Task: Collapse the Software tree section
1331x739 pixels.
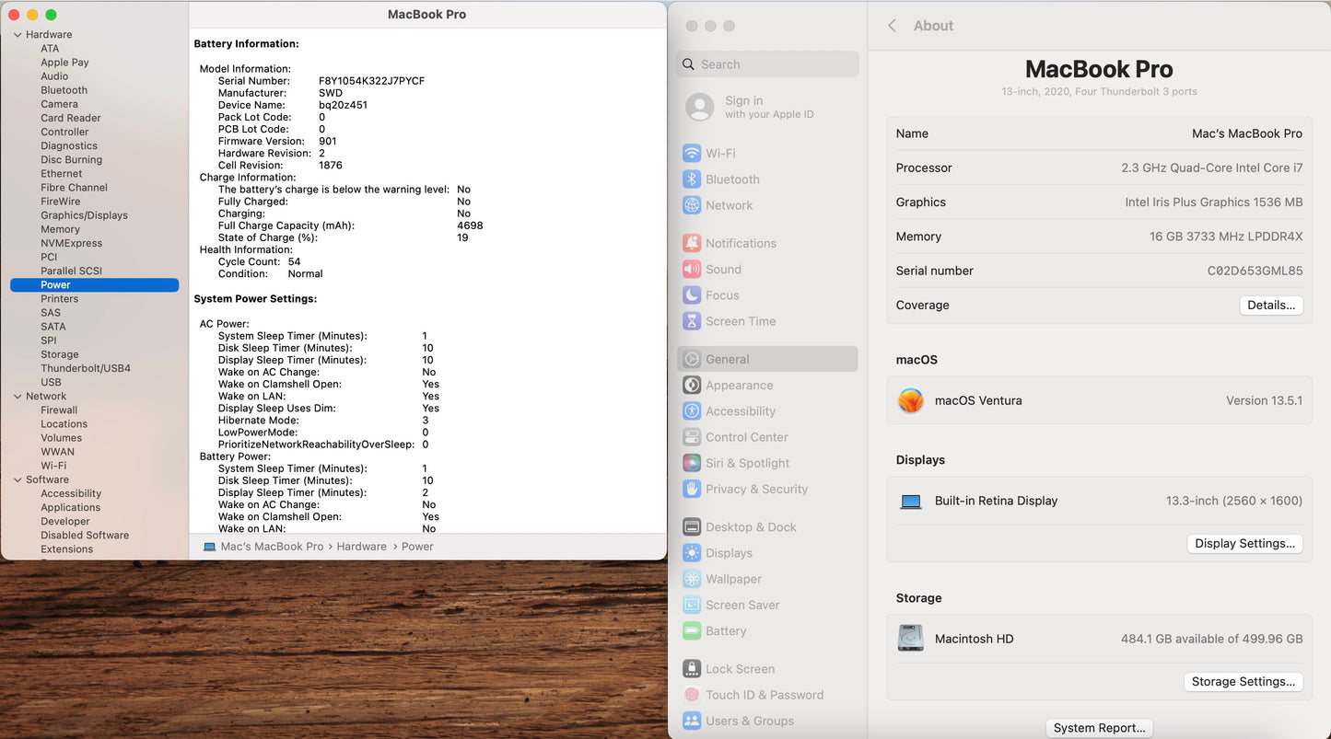Action: coord(18,479)
